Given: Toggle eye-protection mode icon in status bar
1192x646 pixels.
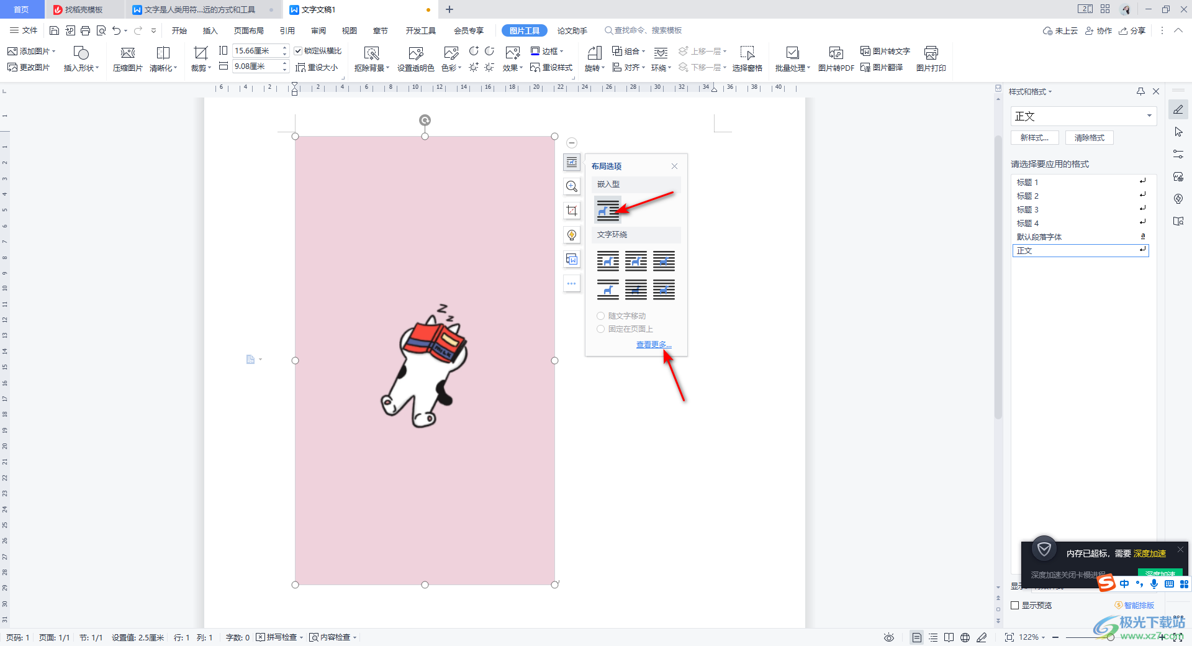Looking at the screenshot, I should (x=889, y=637).
